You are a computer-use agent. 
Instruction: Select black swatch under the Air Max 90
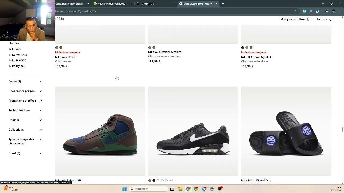point(154,181)
